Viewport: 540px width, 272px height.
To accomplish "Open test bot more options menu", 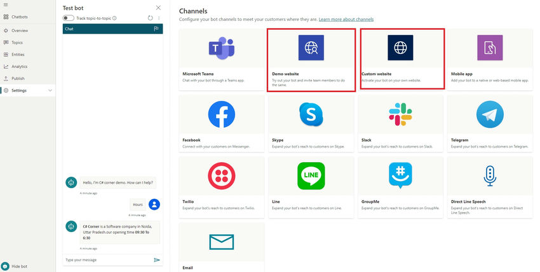I will coord(159,18).
